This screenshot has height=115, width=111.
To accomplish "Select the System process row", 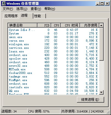I will (x=54, y=33).
